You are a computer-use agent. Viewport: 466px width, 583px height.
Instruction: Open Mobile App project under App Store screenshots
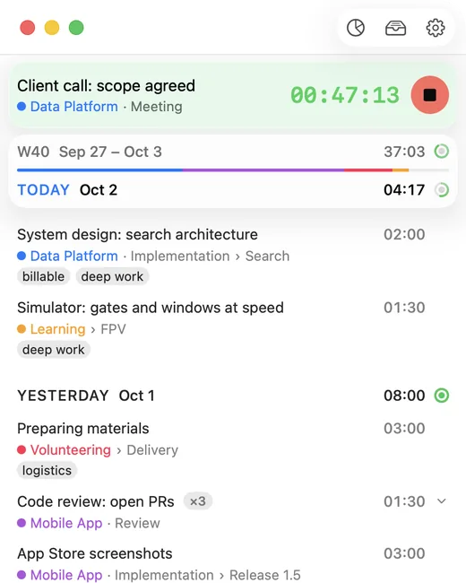click(x=66, y=575)
